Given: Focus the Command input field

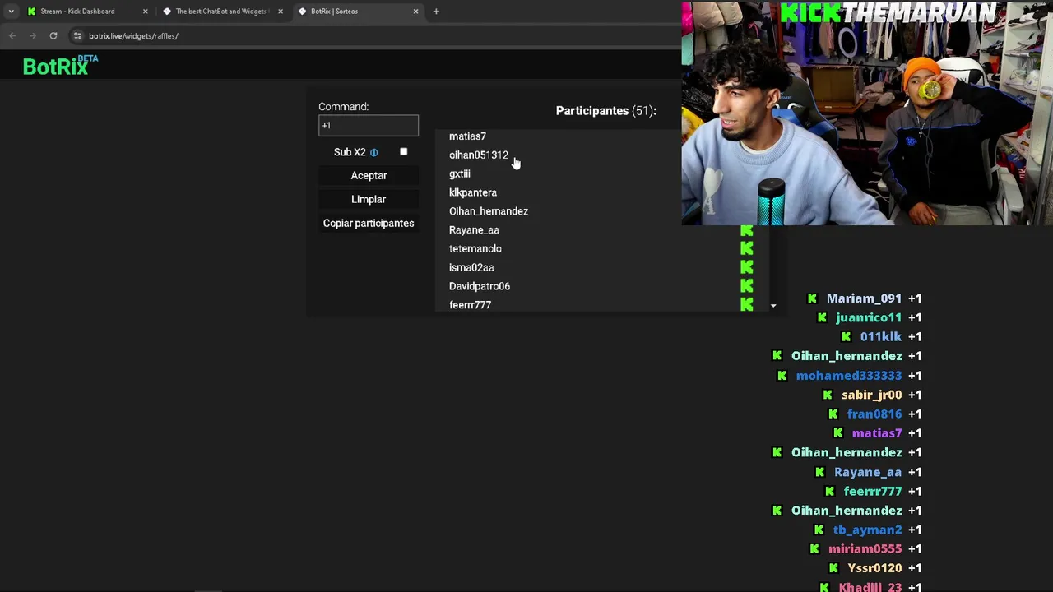Looking at the screenshot, I should 369,126.
